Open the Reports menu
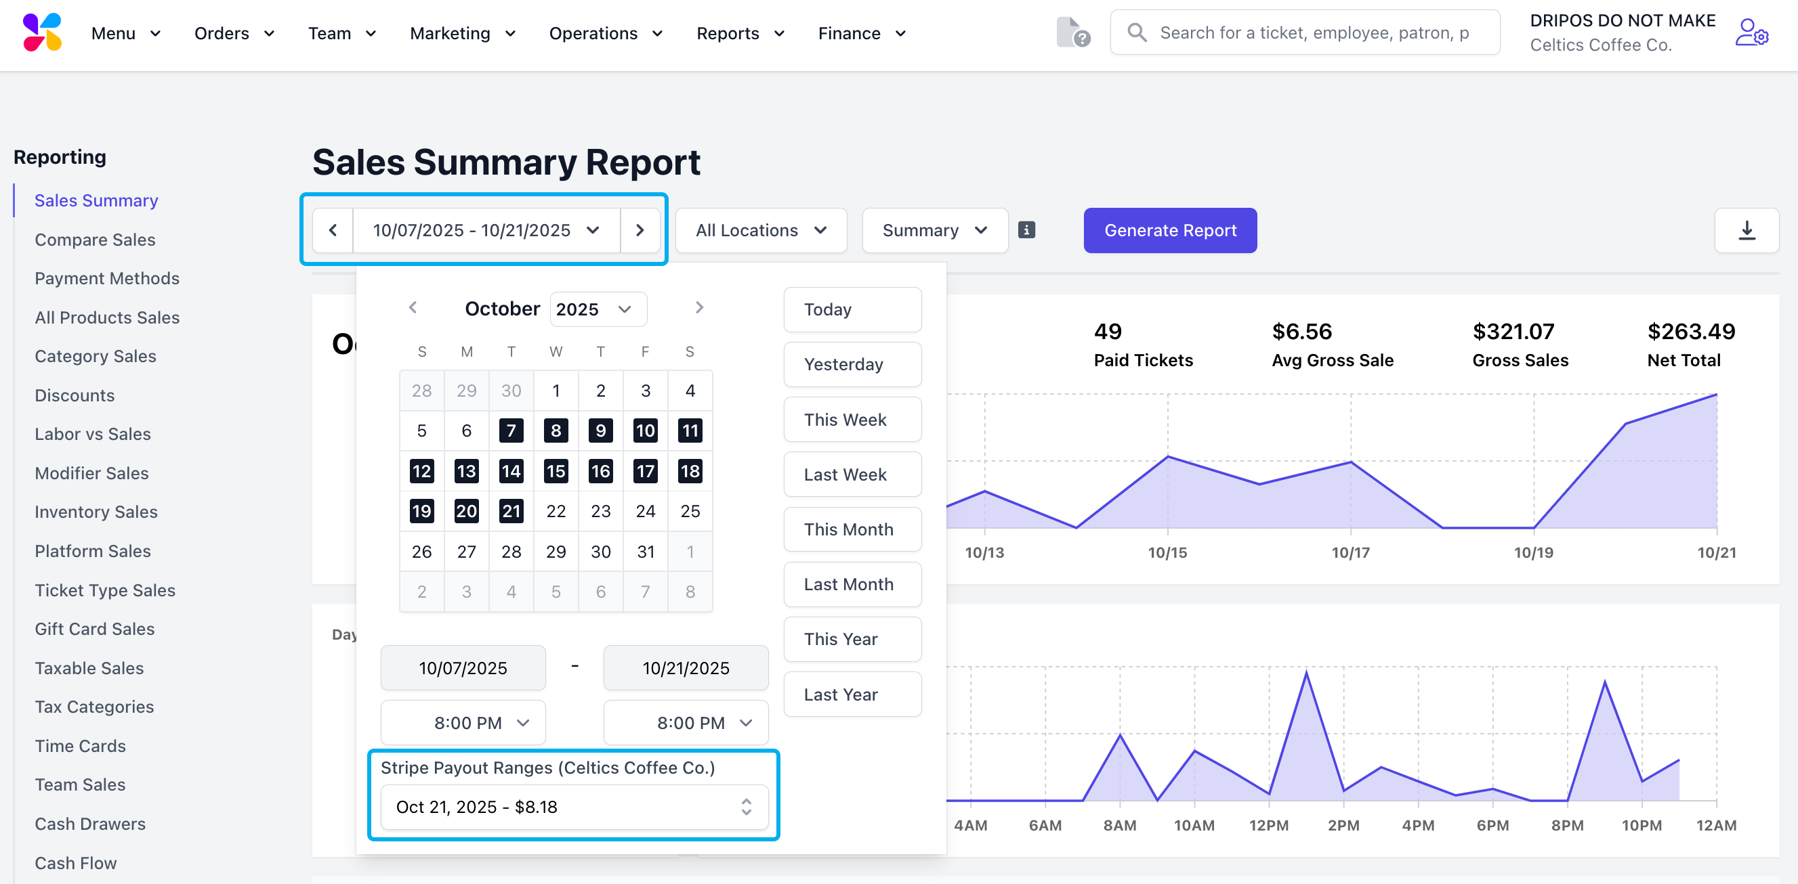1798x884 pixels. click(740, 32)
